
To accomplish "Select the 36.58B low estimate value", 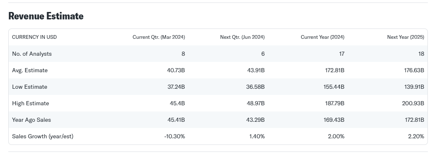I will tap(255, 87).
